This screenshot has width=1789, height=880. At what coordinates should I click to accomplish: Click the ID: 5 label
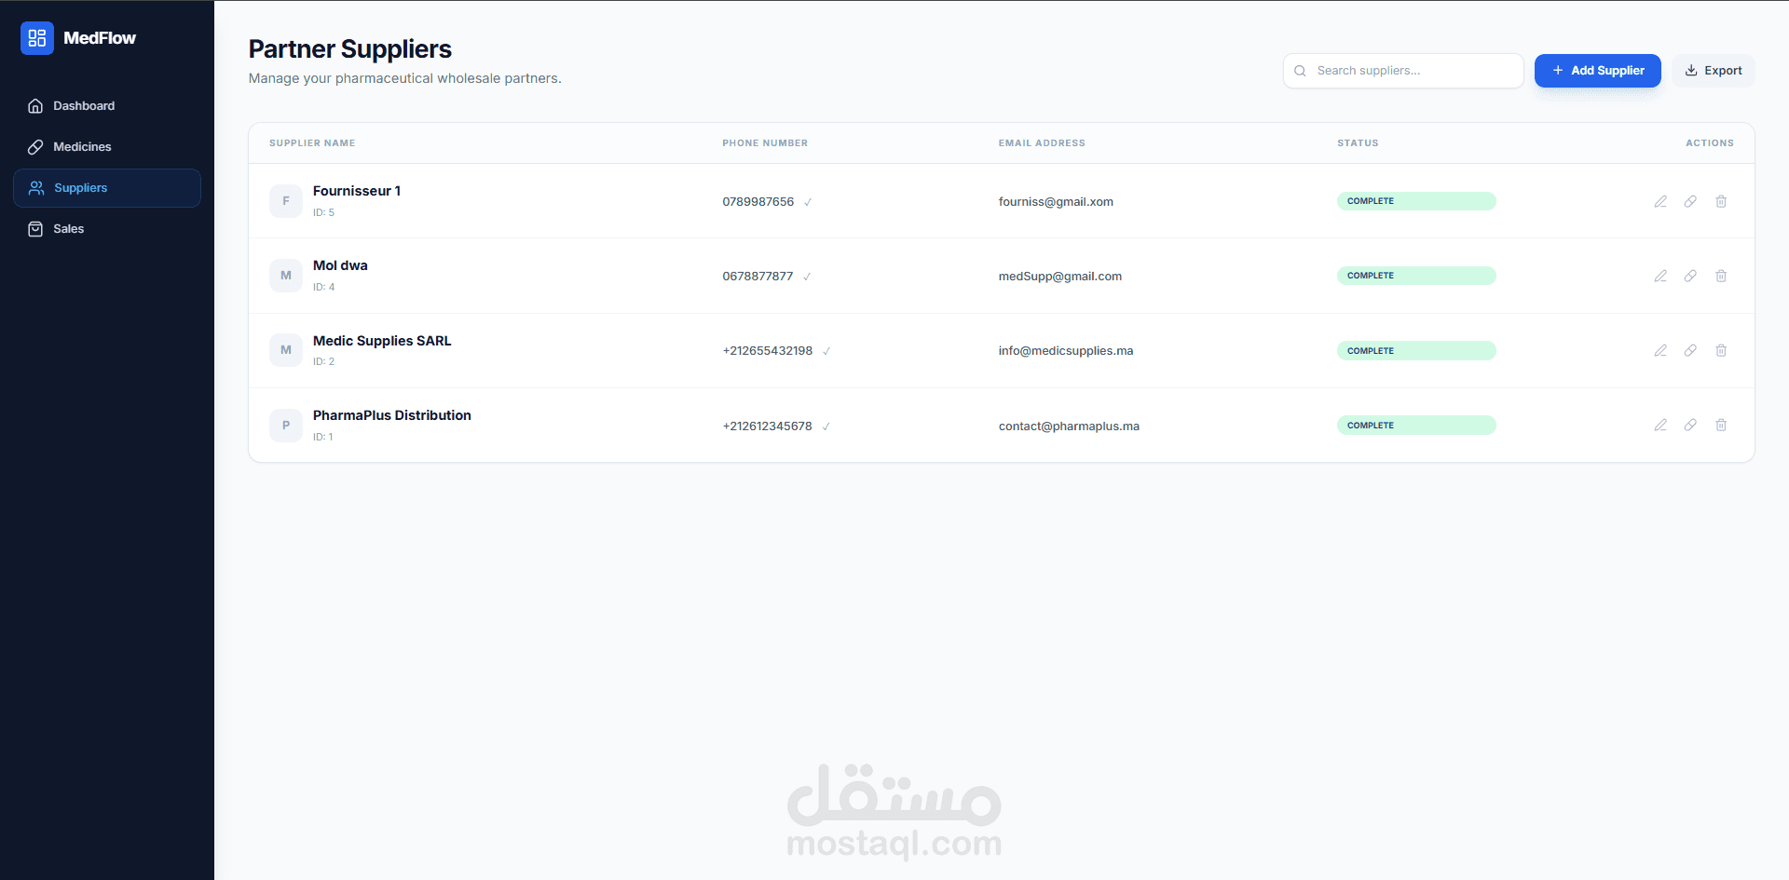(323, 213)
